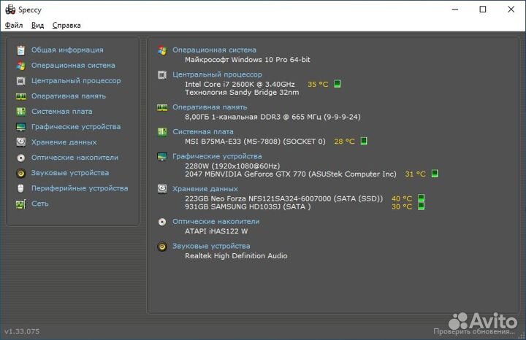Click the Intel Core i7 2600K text
This screenshot has height=340, width=526.
click(x=240, y=85)
